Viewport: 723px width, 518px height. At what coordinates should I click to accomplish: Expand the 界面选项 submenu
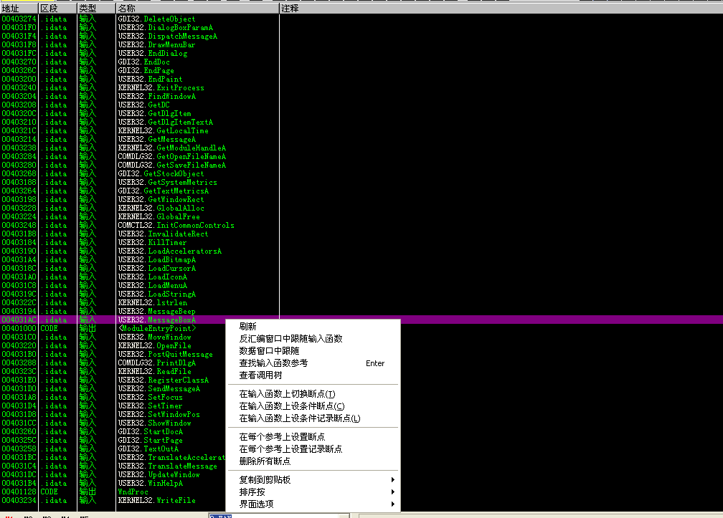pos(313,504)
